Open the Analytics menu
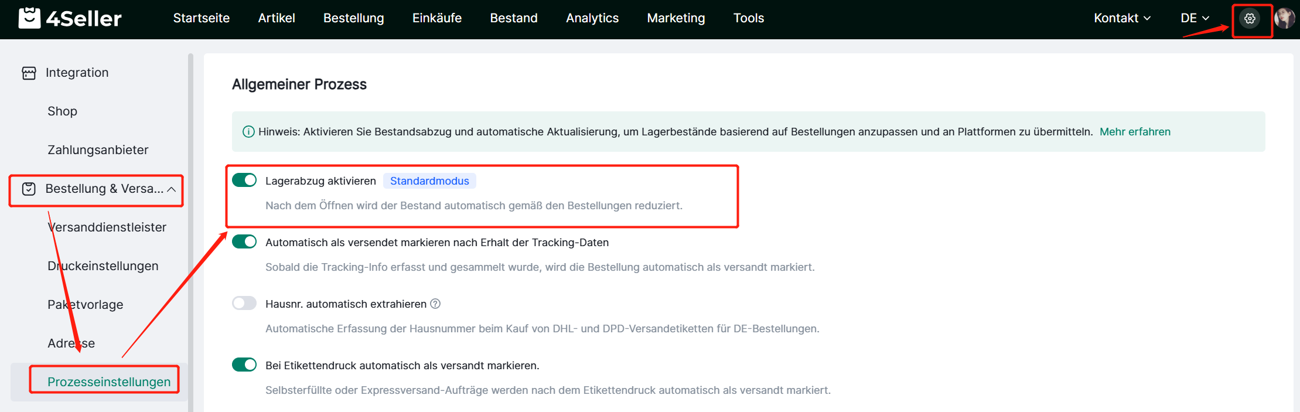Viewport: 1300px width, 412px height. click(592, 18)
